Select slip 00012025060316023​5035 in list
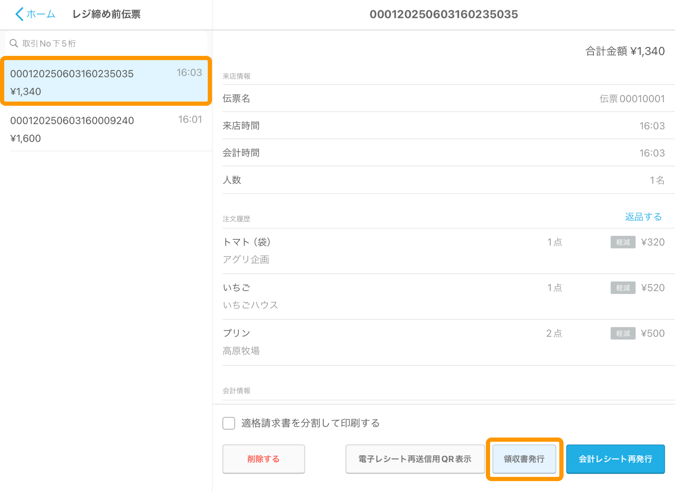 point(106,81)
